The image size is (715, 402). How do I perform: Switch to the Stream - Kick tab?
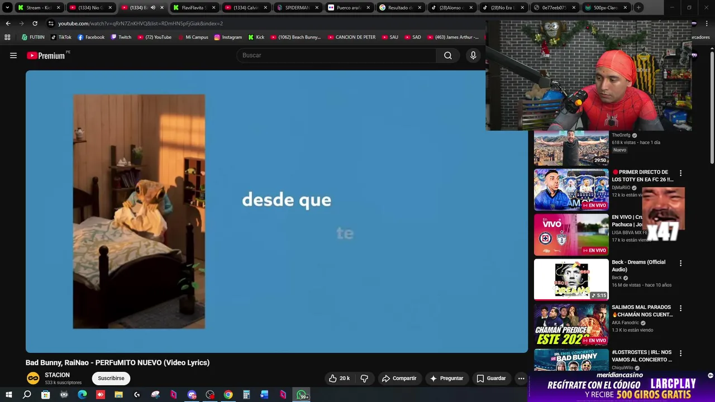click(38, 7)
